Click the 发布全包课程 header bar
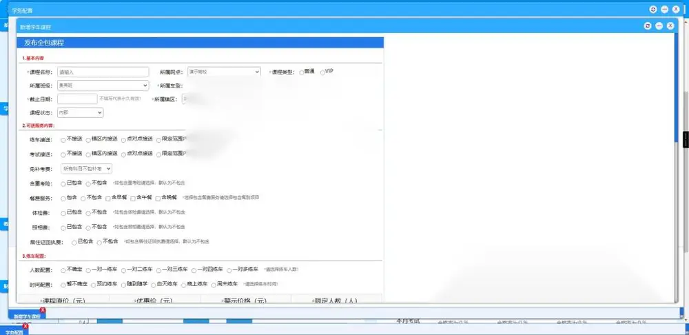The width and height of the screenshot is (689, 335). (200, 43)
